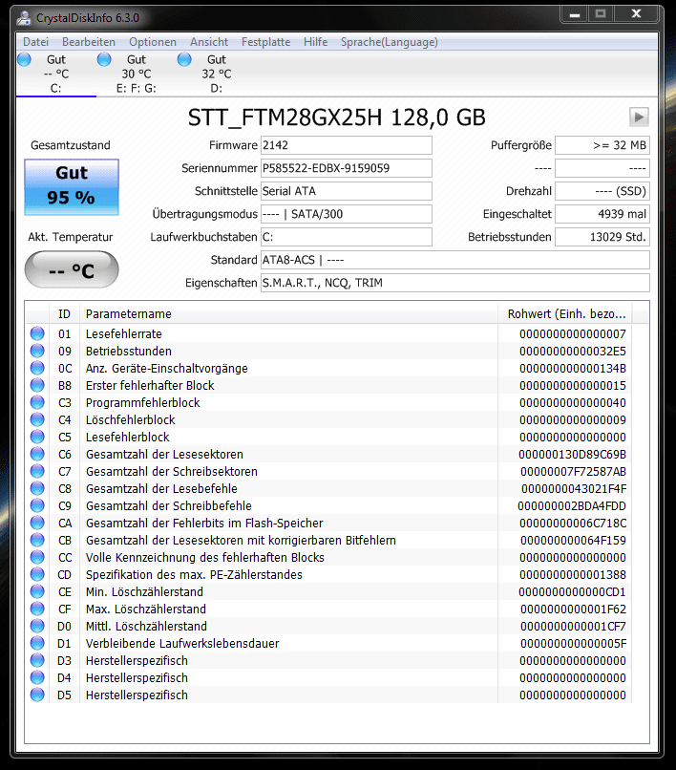This screenshot has width=676, height=770.
Task: Click the status icon for Betriebsstunden row
Action: (37, 352)
